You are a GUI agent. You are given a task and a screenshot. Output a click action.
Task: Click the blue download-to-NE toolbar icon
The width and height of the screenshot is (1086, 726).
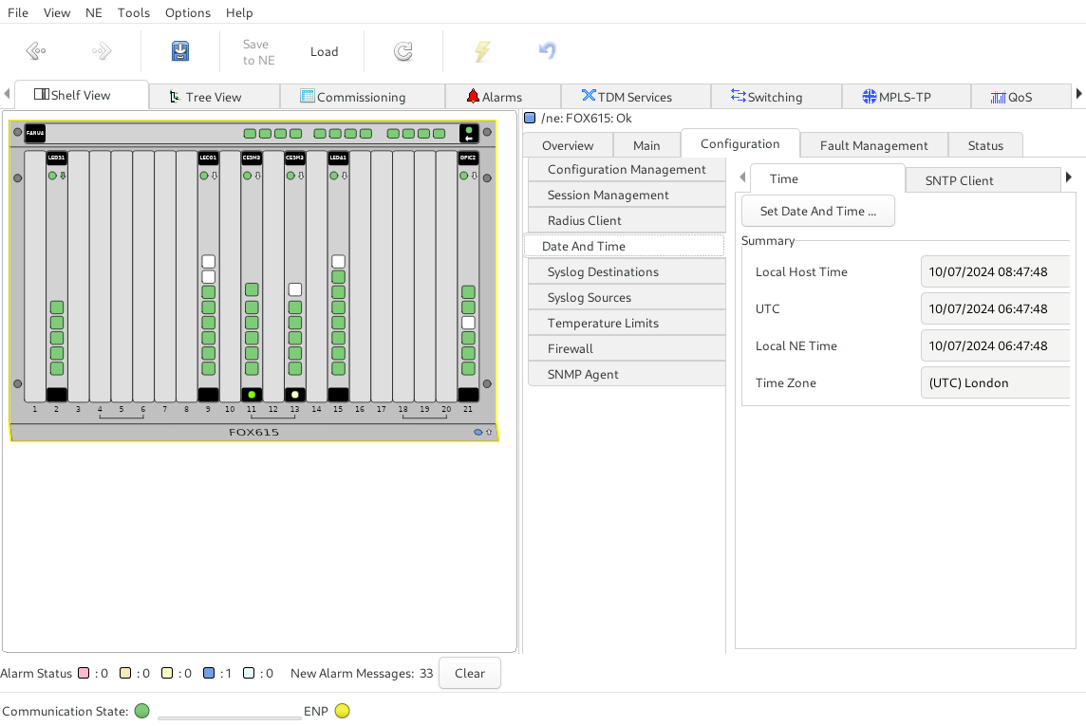180,51
